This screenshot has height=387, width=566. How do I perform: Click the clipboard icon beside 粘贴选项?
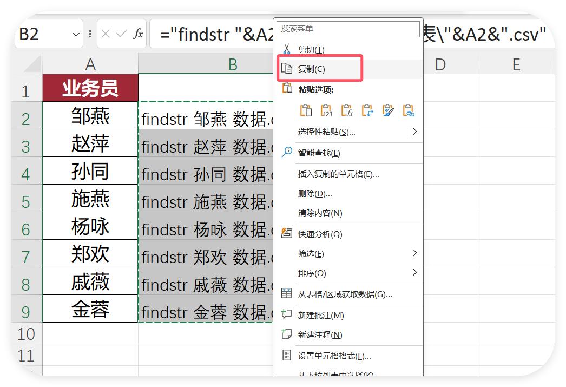pos(287,88)
